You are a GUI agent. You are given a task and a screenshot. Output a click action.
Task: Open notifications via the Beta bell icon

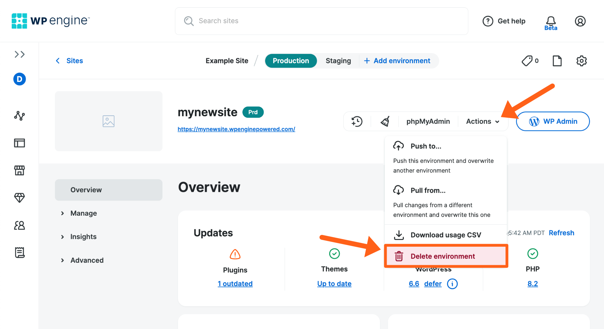(551, 21)
